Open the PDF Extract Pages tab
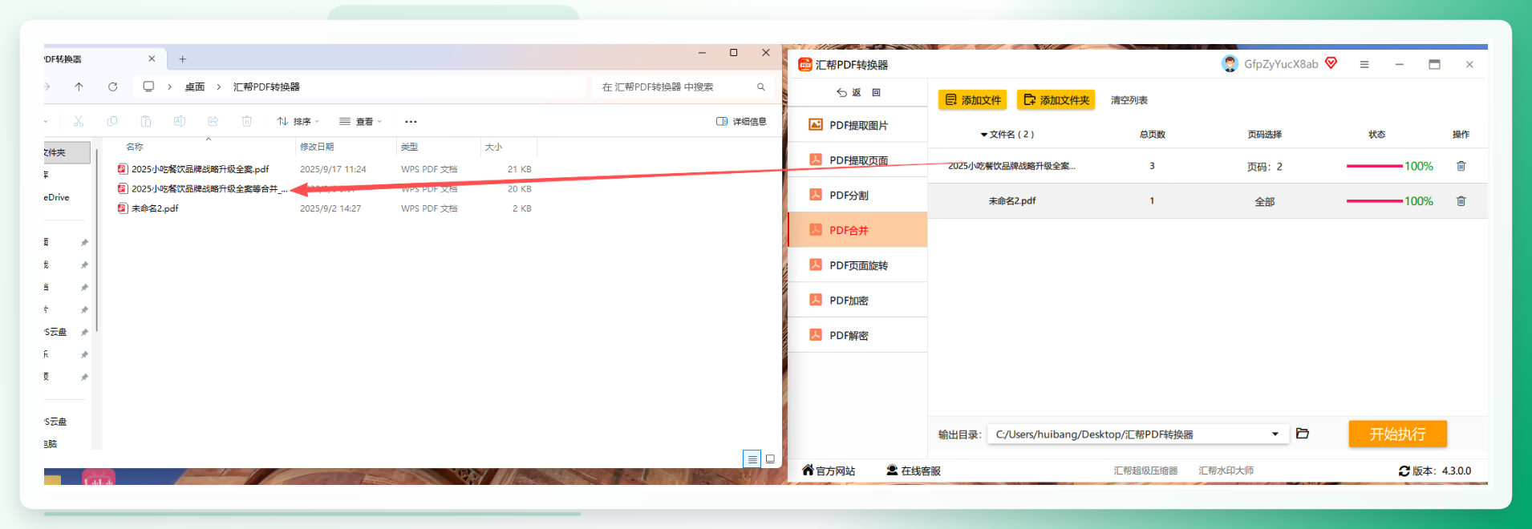 point(857,160)
